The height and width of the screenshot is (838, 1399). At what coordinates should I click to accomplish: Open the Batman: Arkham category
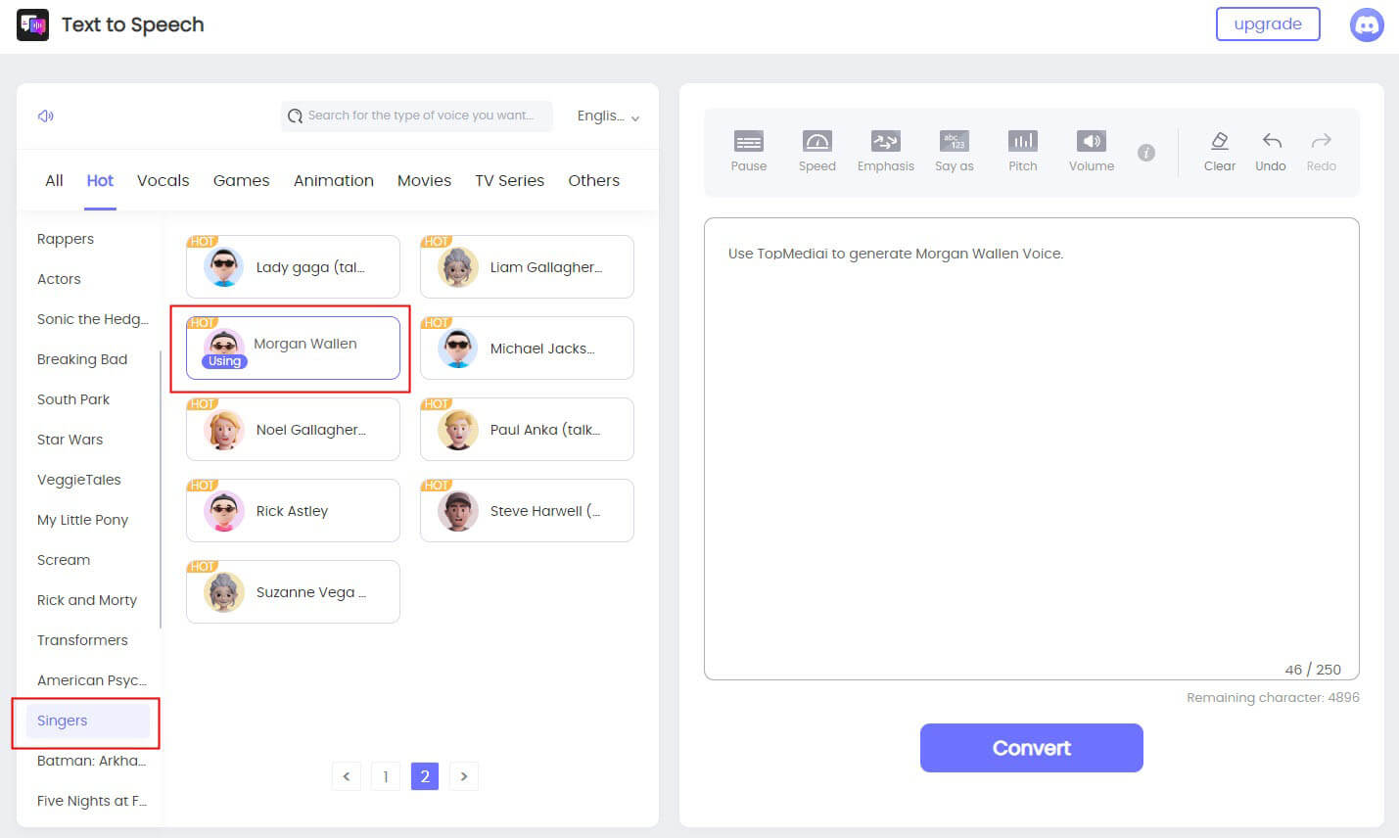point(92,761)
